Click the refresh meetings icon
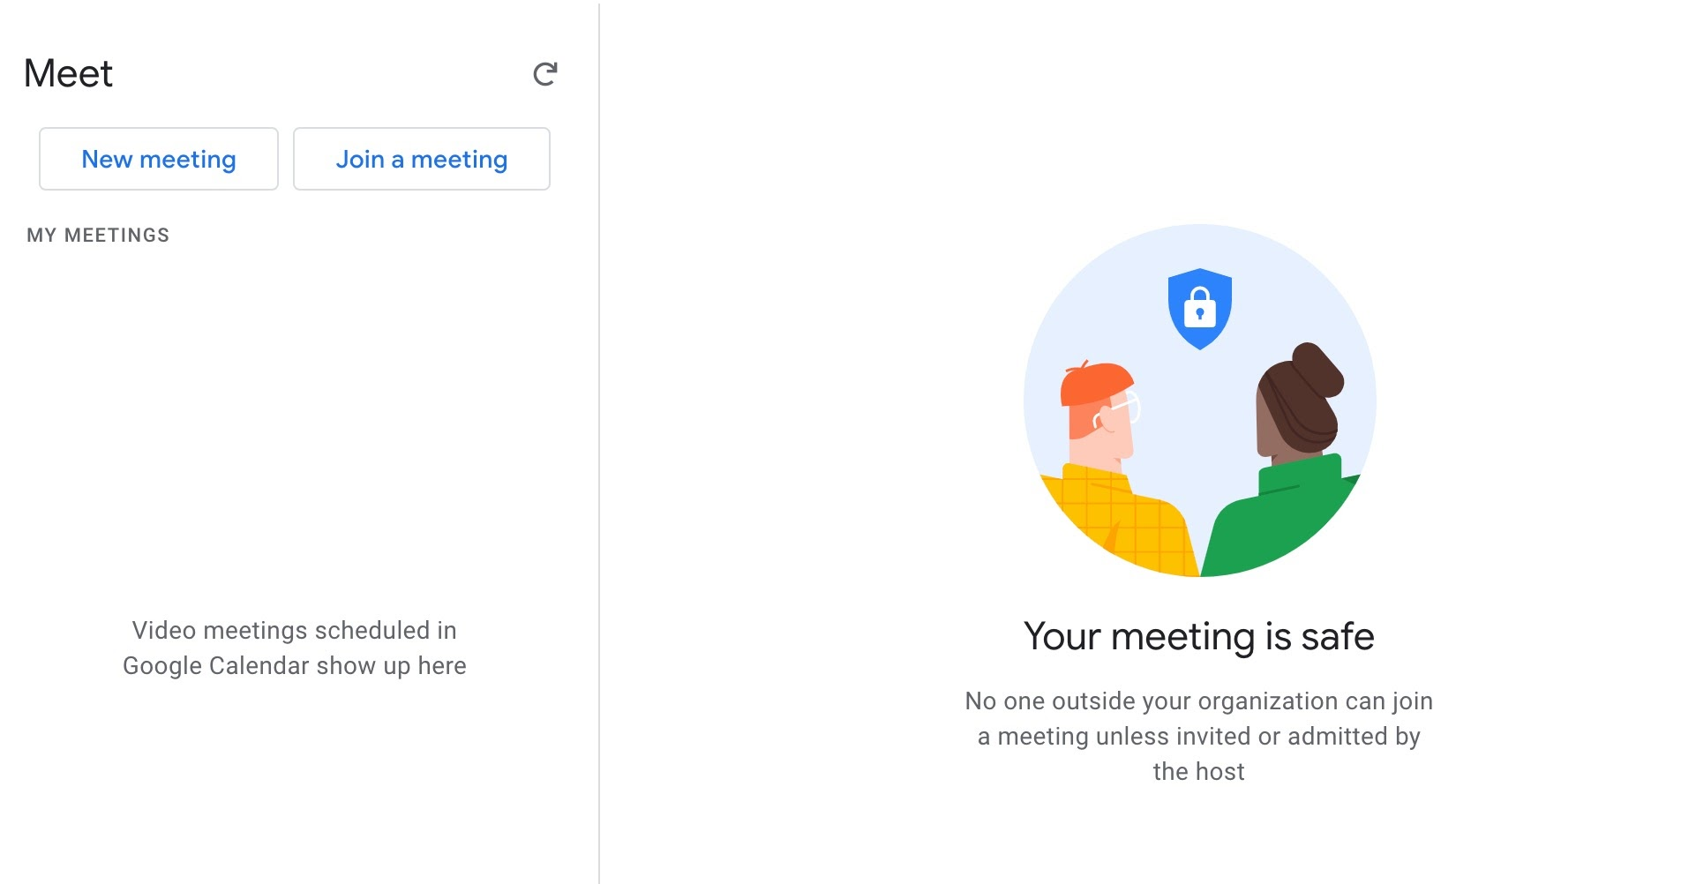 point(545,74)
